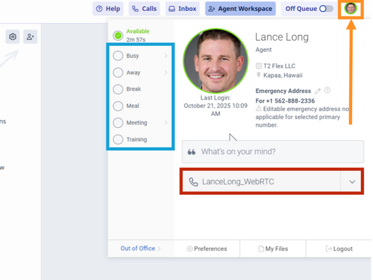The image size is (373, 280).
Task: Expand the Meeting status submenu chevron
Action: coord(166,122)
